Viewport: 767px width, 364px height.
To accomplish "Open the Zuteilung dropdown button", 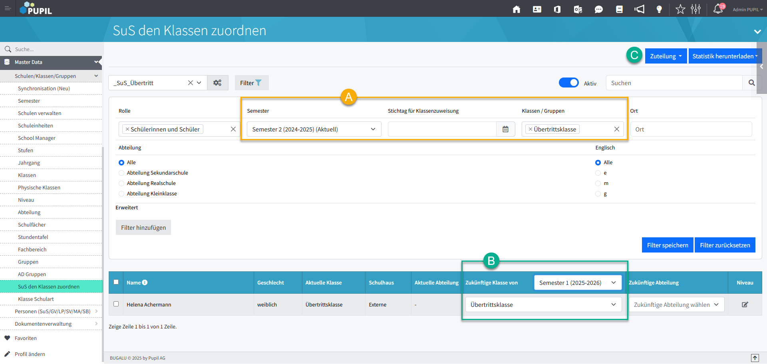I will coord(666,56).
